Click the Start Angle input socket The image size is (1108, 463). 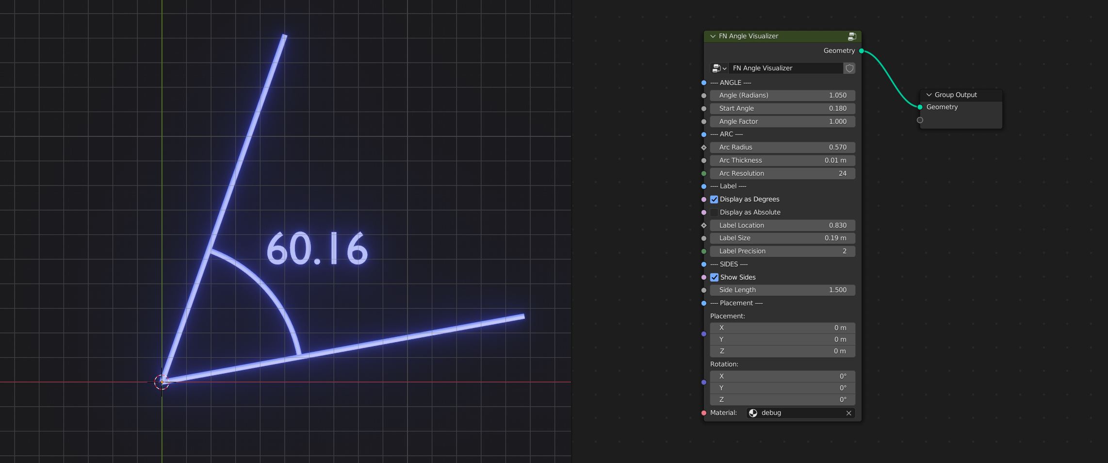click(704, 109)
